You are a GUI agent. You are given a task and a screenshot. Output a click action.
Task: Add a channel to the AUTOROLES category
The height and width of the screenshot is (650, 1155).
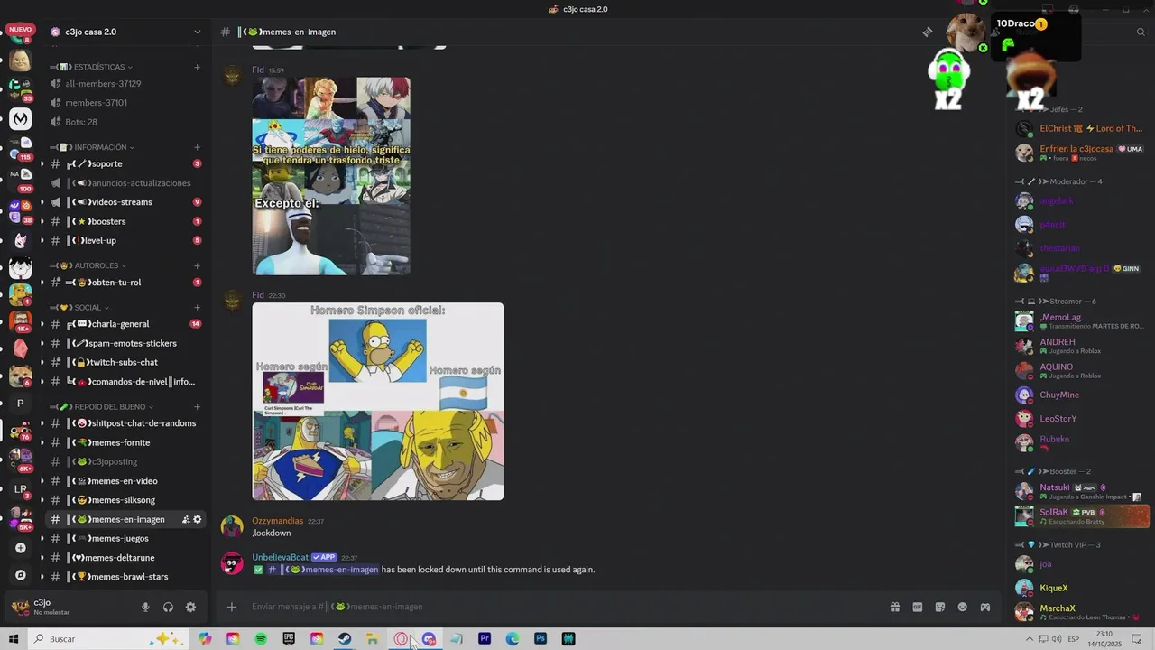[197, 265]
